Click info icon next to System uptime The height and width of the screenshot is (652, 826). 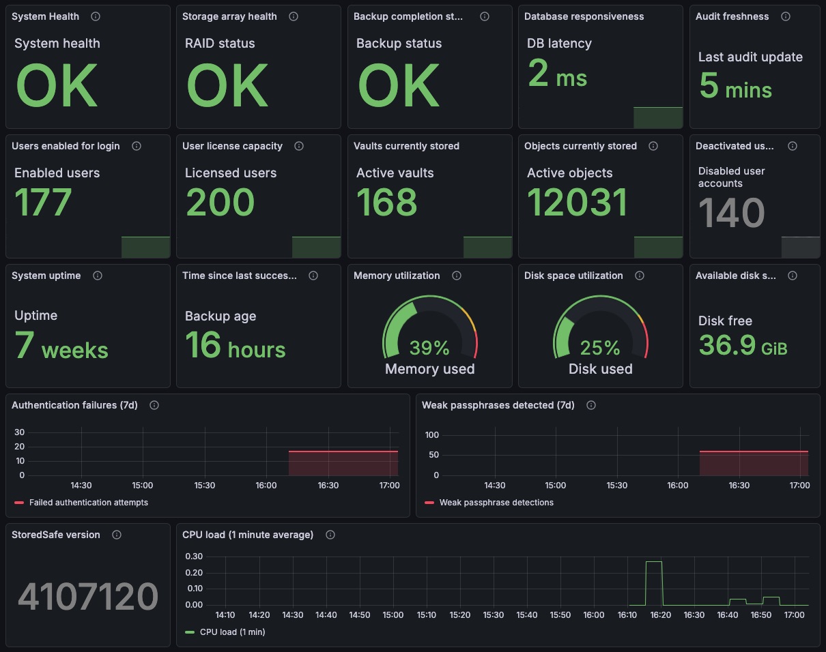[x=98, y=276]
